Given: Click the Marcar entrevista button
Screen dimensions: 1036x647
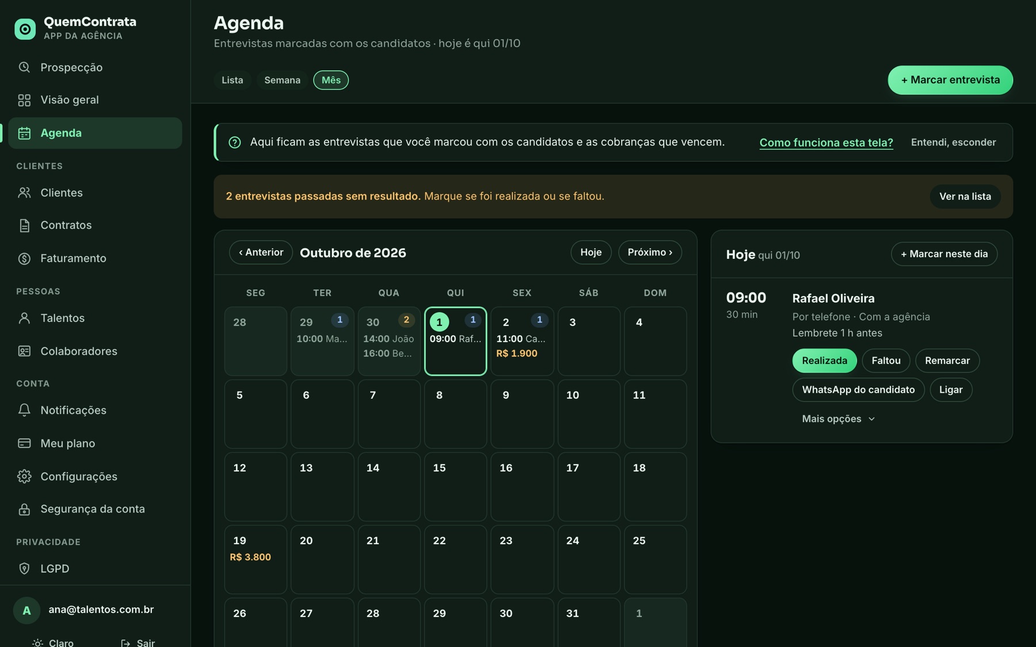Looking at the screenshot, I should [x=950, y=80].
